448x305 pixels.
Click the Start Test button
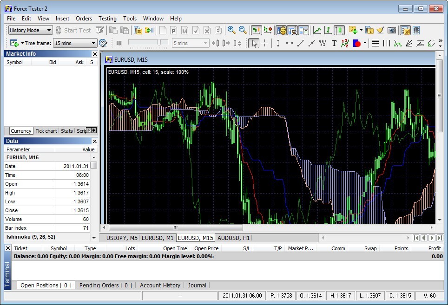pos(77,30)
